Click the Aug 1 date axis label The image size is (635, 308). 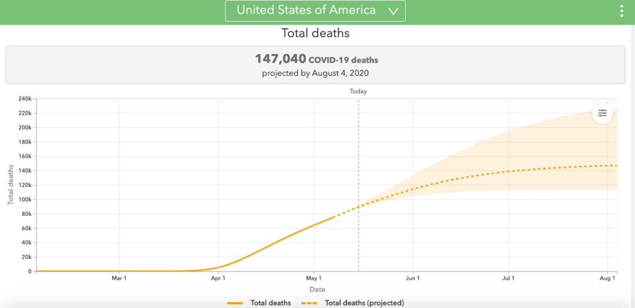click(607, 278)
